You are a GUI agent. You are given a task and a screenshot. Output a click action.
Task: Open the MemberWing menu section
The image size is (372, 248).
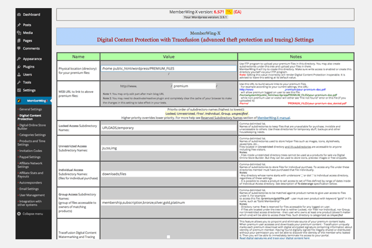pos(34,99)
